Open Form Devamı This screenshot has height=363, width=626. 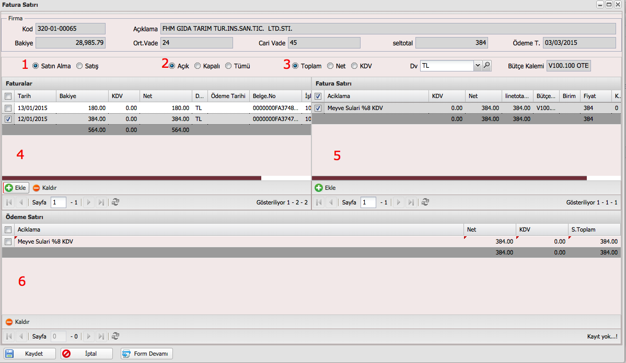click(147, 354)
